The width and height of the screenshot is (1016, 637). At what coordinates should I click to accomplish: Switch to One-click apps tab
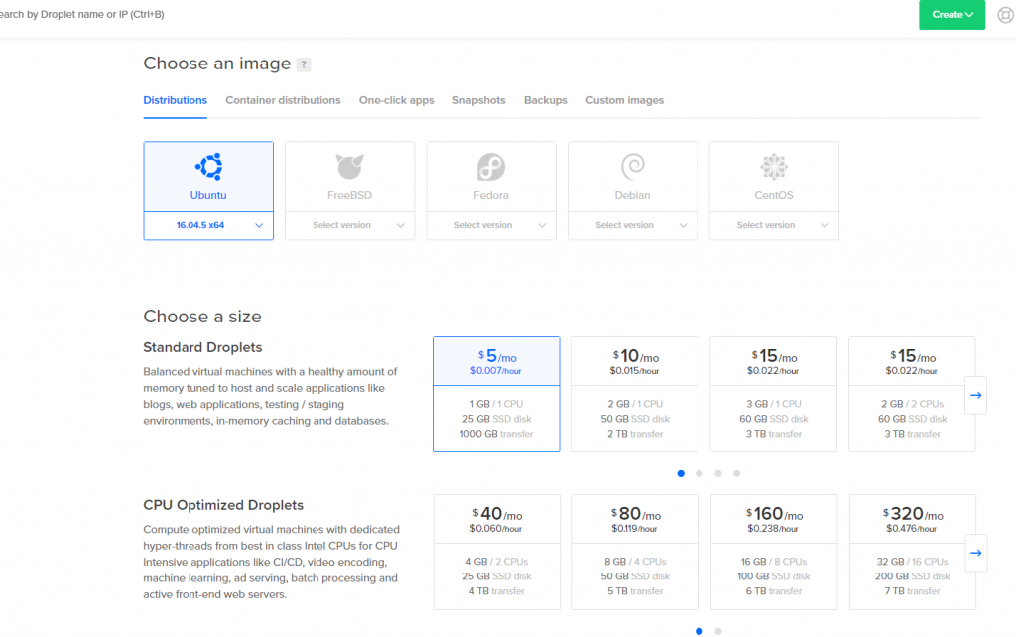click(397, 100)
